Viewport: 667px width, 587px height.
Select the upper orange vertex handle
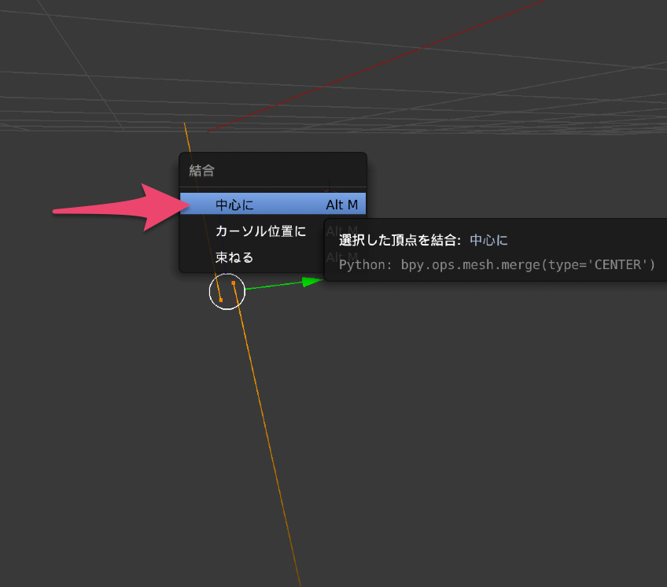coord(233,282)
